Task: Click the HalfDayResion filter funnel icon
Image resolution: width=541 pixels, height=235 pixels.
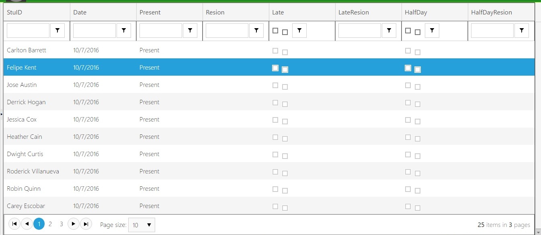Action: pos(522,31)
